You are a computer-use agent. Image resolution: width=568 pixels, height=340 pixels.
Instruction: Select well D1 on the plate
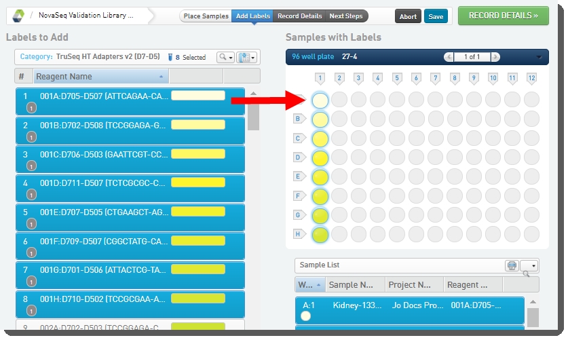(320, 158)
